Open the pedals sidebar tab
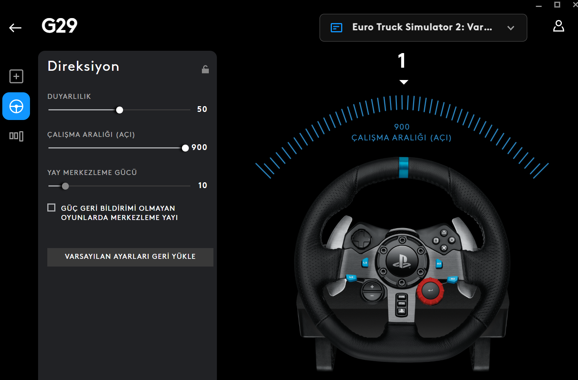Screen dimensions: 578x380 point(16,136)
